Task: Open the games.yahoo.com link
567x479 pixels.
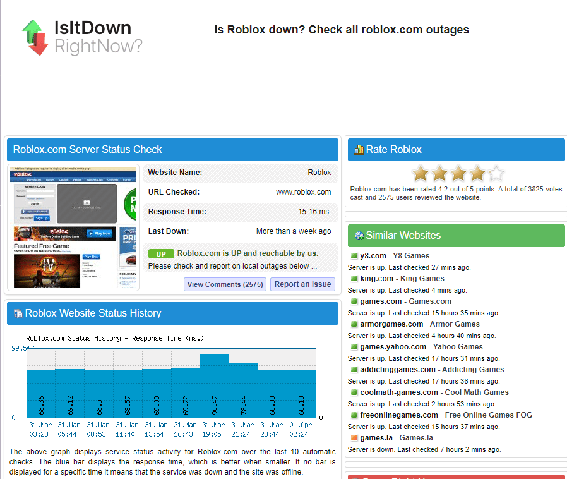Action: 393,347
